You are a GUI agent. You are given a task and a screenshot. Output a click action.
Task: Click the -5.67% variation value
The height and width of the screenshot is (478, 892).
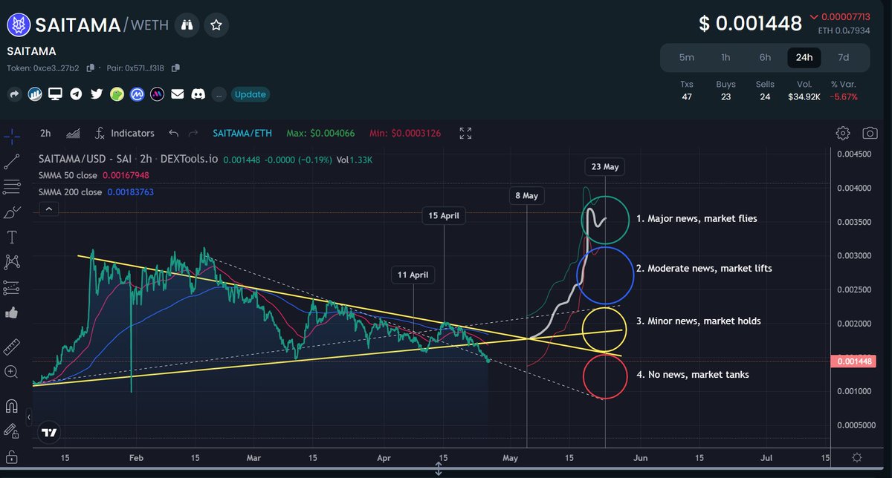point(844,96)
